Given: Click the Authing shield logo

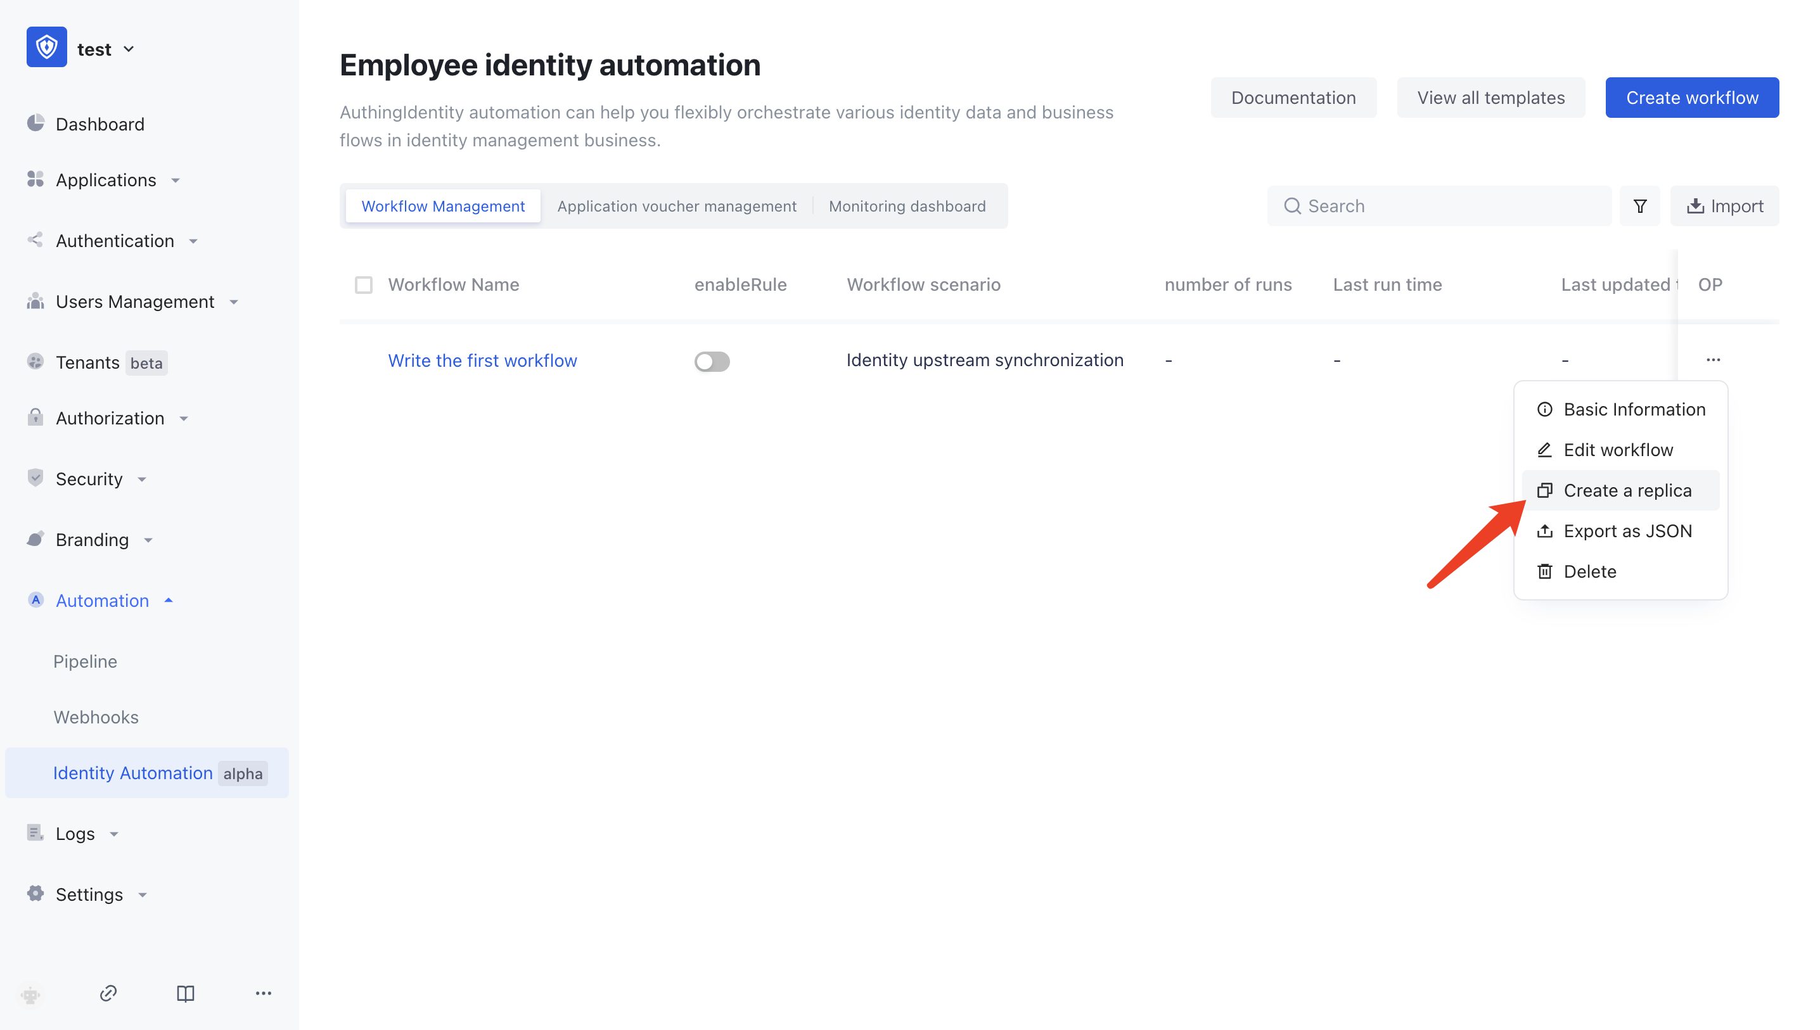Looking at the screenshot, I should [x=47, y=48].
